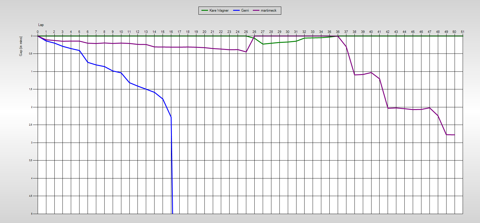The height and width of the screenshot is (223, 480).
Task: Click lap number 16 on top axis
Action: point(171,32)
